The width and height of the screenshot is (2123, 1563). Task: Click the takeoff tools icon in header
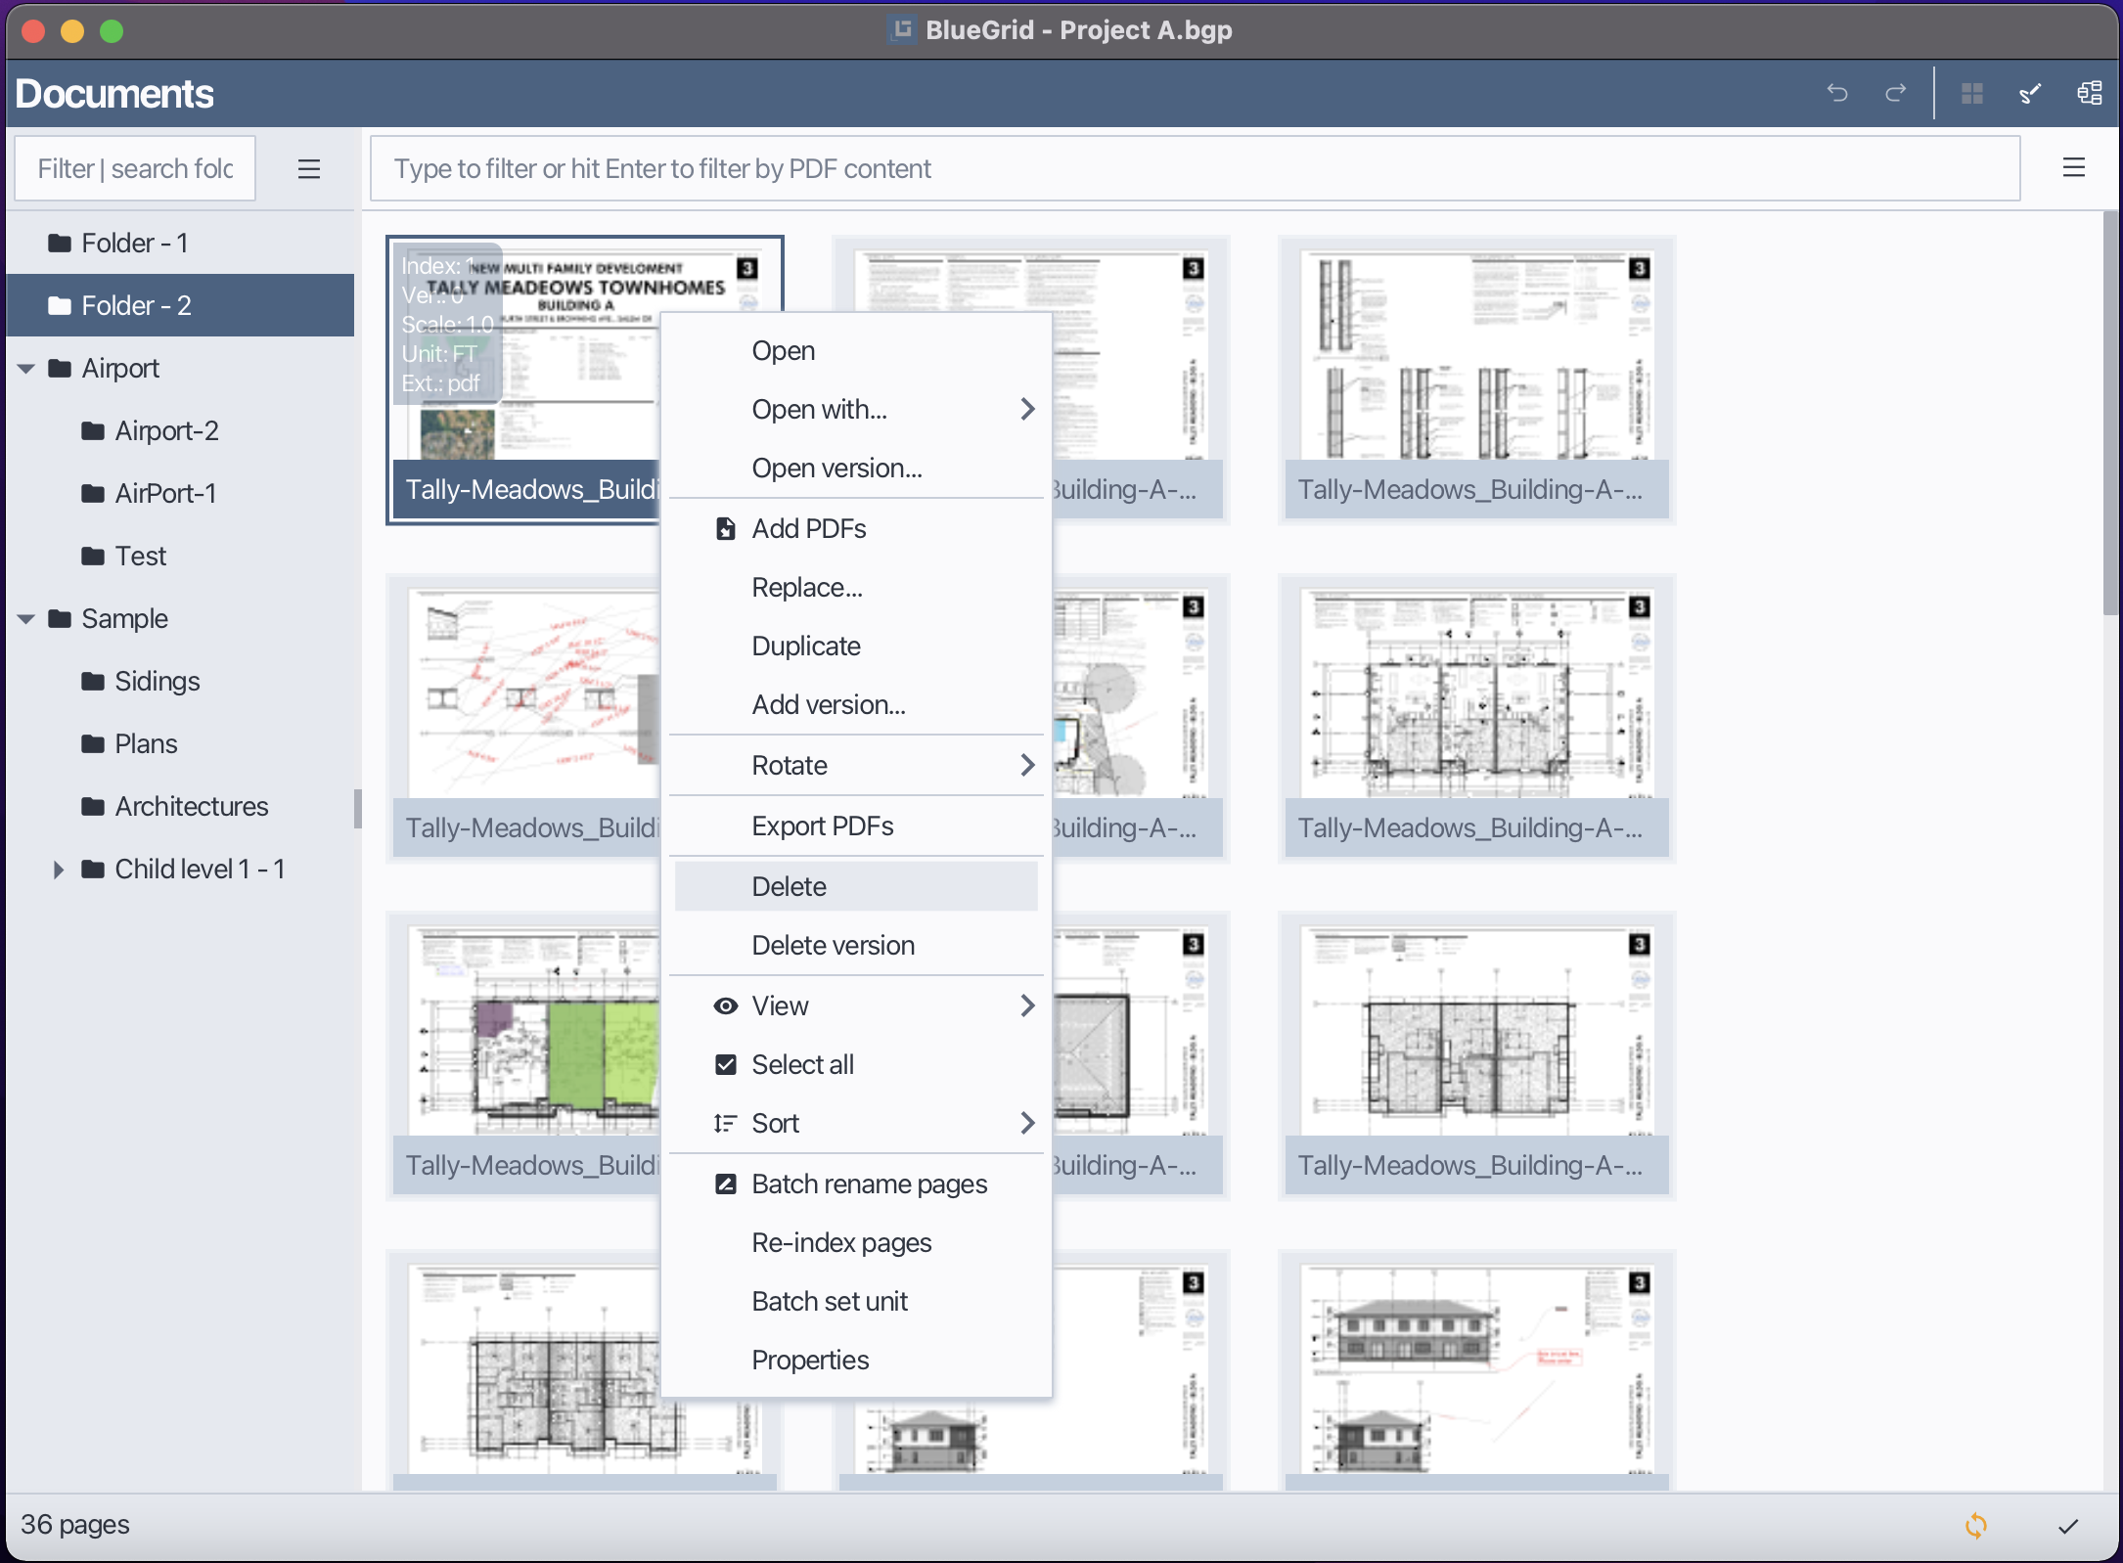[2030, 93]
